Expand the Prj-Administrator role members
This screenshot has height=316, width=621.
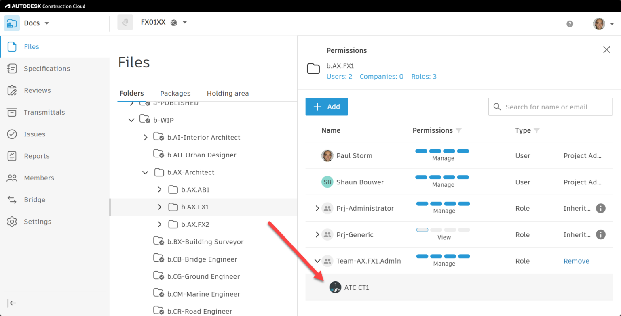(x=317, y=208)
